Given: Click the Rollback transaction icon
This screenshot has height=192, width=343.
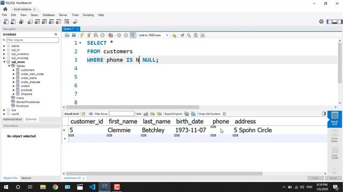Looking at the screenshot, I should pyautogui.click(x=126, y=35).
